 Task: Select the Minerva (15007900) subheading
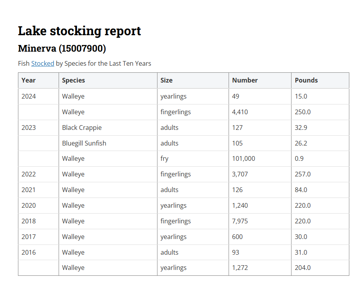click(62, 49)
